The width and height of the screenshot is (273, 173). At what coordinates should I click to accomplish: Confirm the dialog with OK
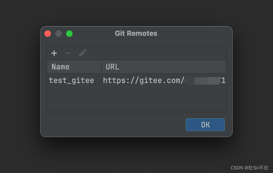click(205, 125)
